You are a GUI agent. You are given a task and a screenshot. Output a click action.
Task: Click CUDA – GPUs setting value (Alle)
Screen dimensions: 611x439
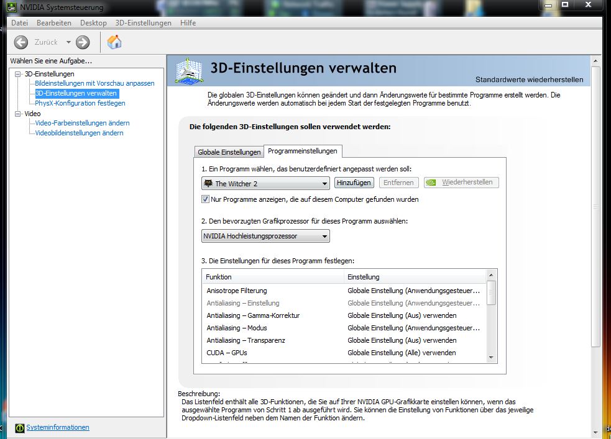(402, 353)
